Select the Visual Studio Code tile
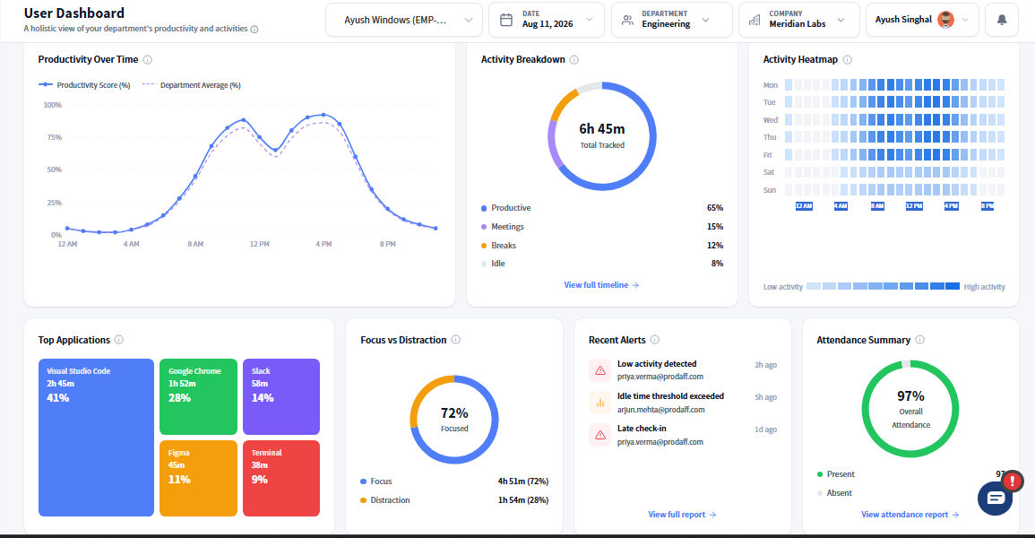Image resolution: width=1035 pixels, height=538 pixels. pyautogui.click(x=96, y=437)
